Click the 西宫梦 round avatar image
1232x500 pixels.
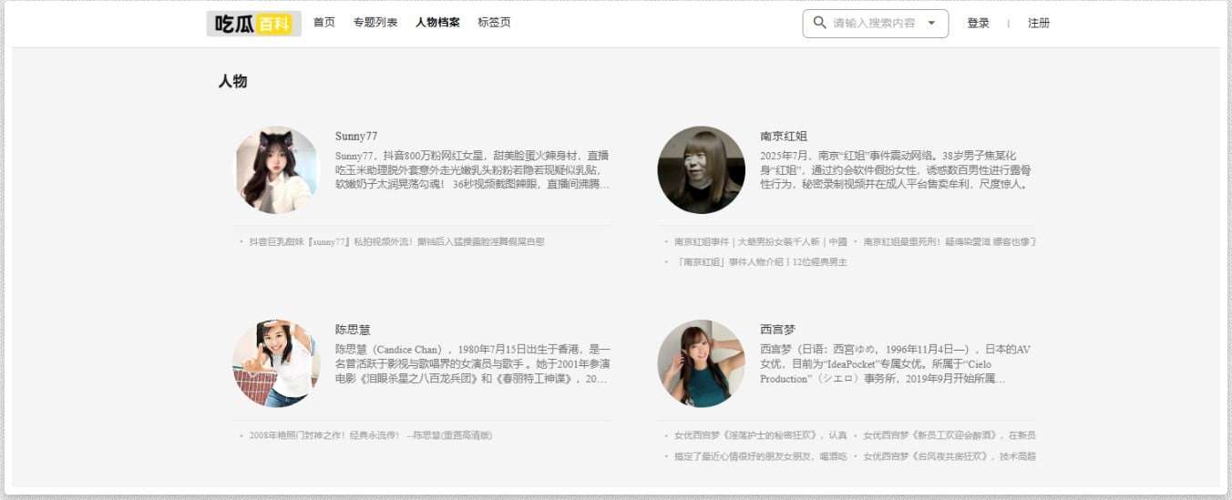pyautogui.click(x=701, y=363)
